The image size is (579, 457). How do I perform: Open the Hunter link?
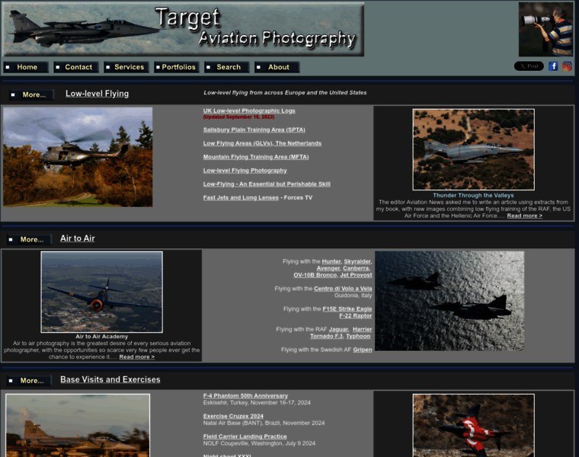(331, 261)
